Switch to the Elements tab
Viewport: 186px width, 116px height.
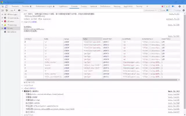[x=15, y=6]
